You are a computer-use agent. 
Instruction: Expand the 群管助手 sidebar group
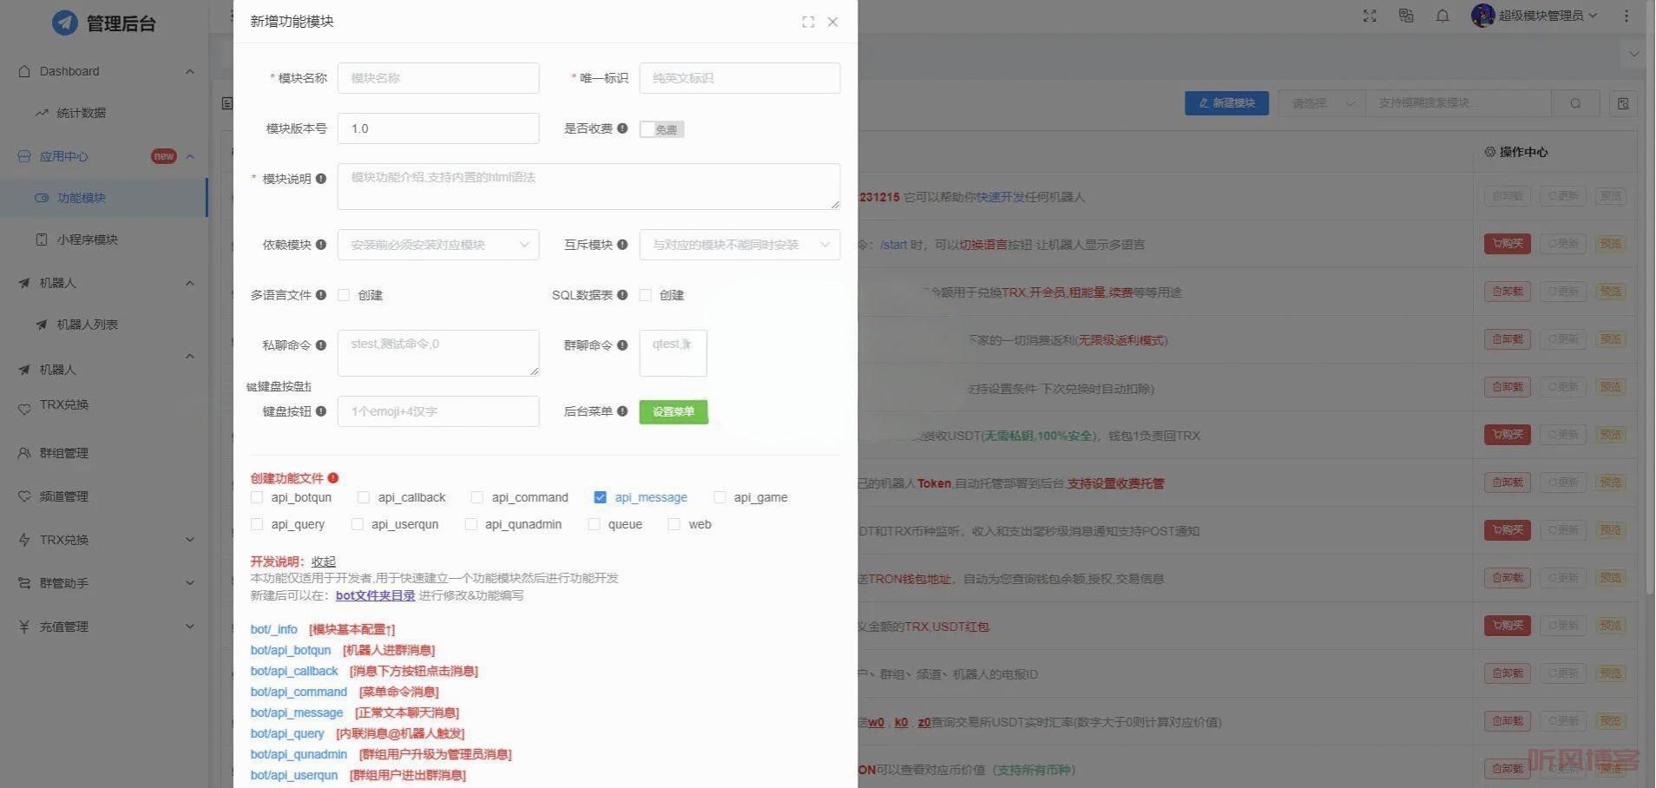pos(190,583)
